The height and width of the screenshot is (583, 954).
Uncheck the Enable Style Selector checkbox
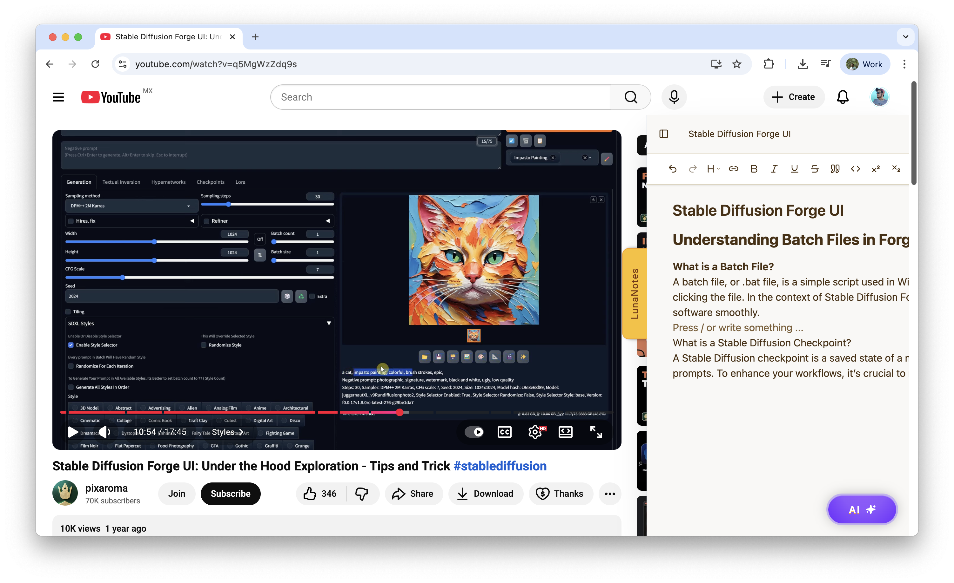point(71,345)
